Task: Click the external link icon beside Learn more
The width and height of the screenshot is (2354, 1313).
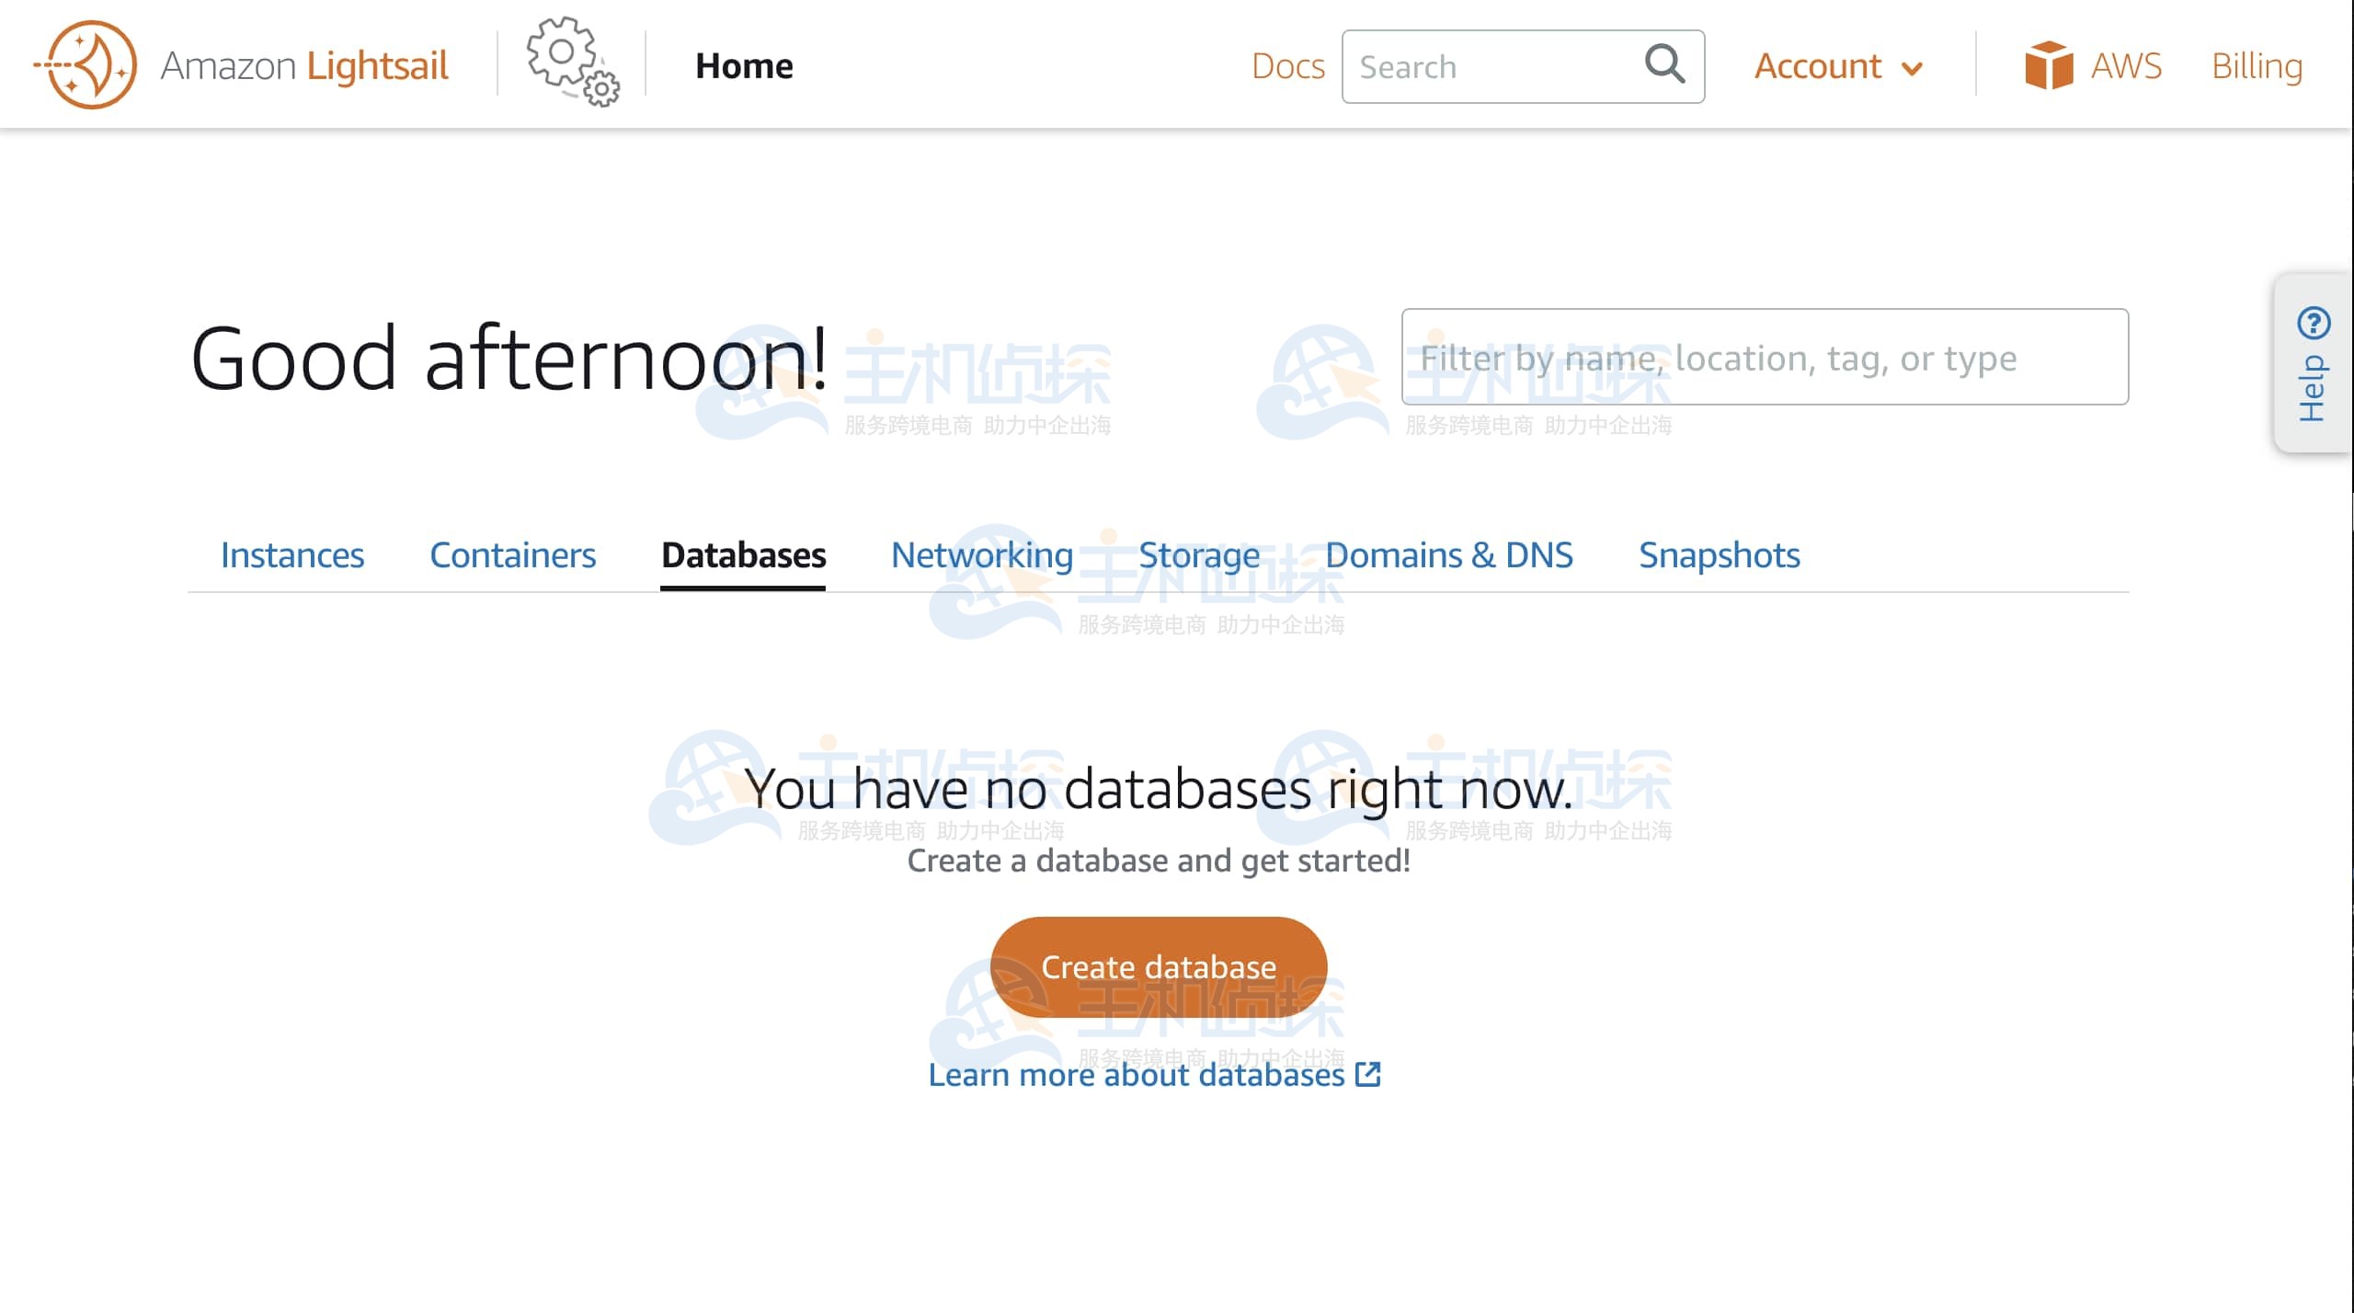Action: (1368, 1074)
